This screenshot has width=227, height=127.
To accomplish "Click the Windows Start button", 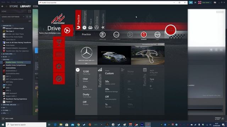I will point(3,125).
